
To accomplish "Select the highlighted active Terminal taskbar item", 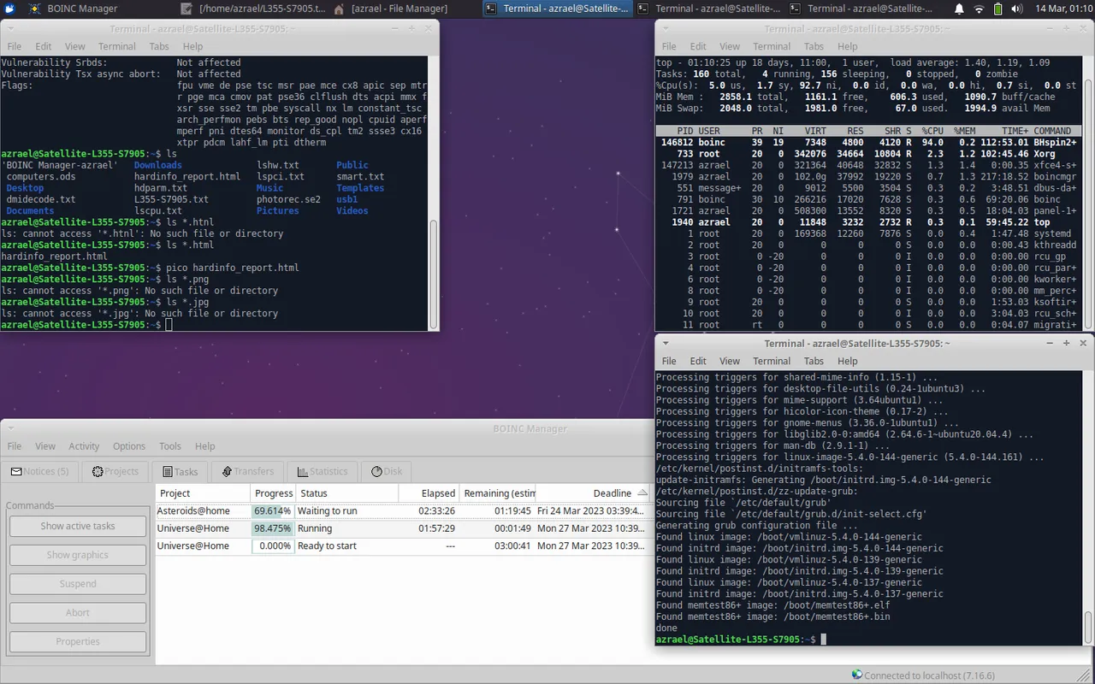I will [556, 9].
